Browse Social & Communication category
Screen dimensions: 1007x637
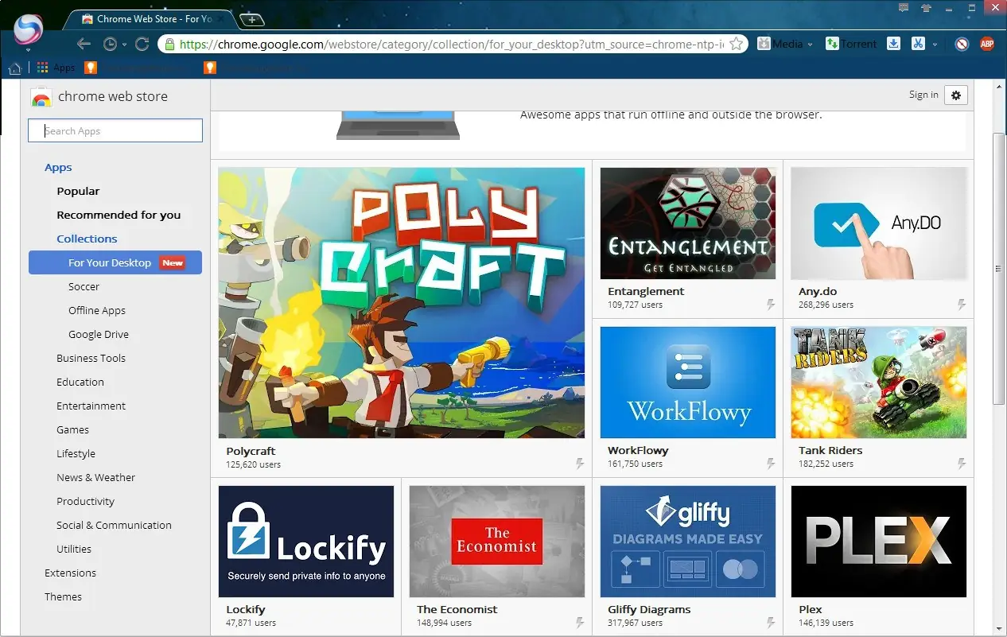[114, 525]
